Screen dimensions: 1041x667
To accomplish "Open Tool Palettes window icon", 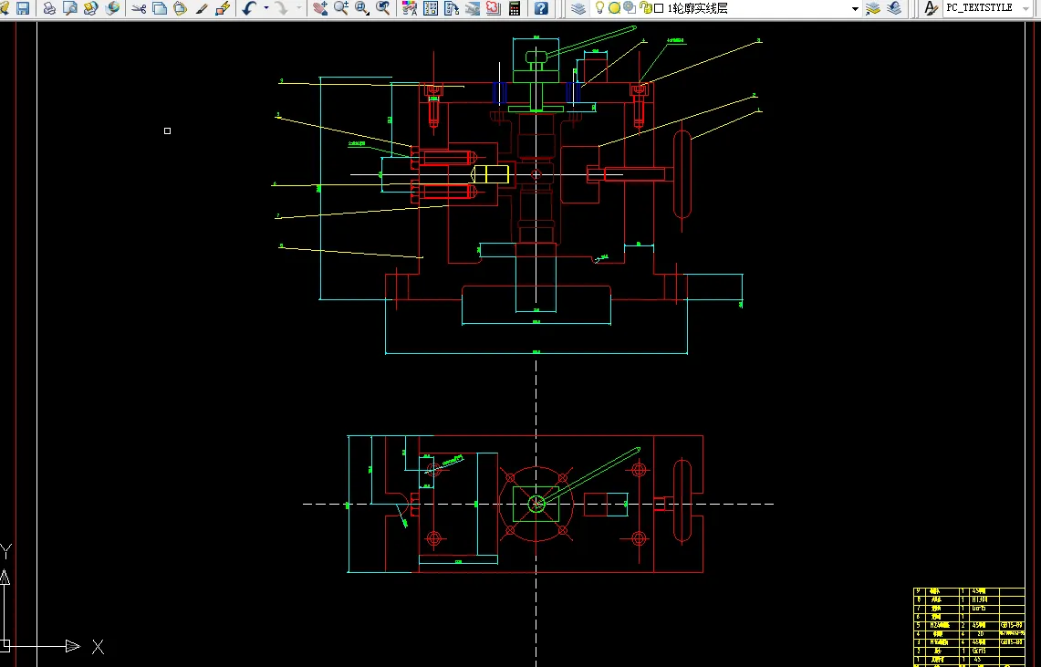I will click(x=452, y=8).
